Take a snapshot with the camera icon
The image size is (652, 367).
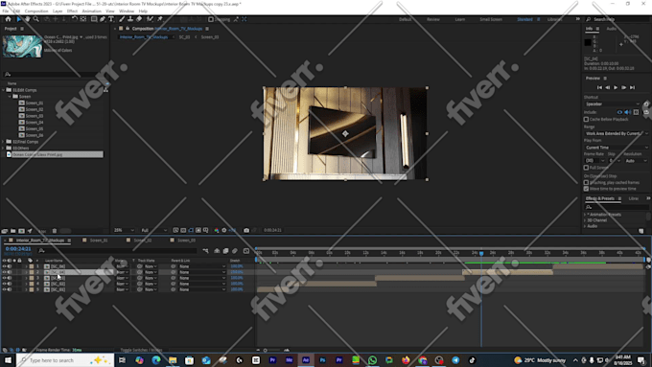click(x=246, y=230)
